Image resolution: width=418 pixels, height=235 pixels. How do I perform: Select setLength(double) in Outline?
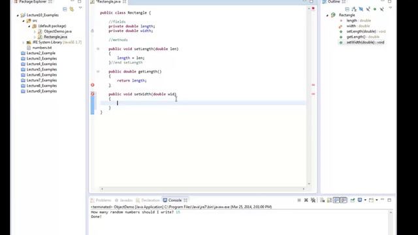point(366,31)
